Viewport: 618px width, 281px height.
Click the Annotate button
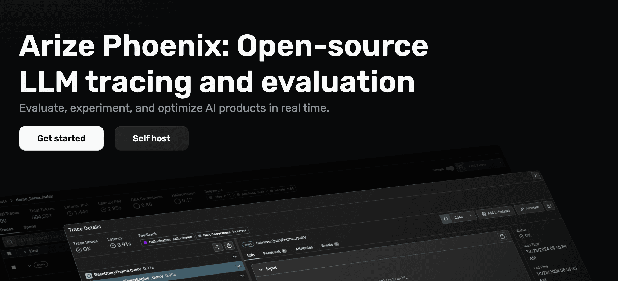tap(530, 208)
